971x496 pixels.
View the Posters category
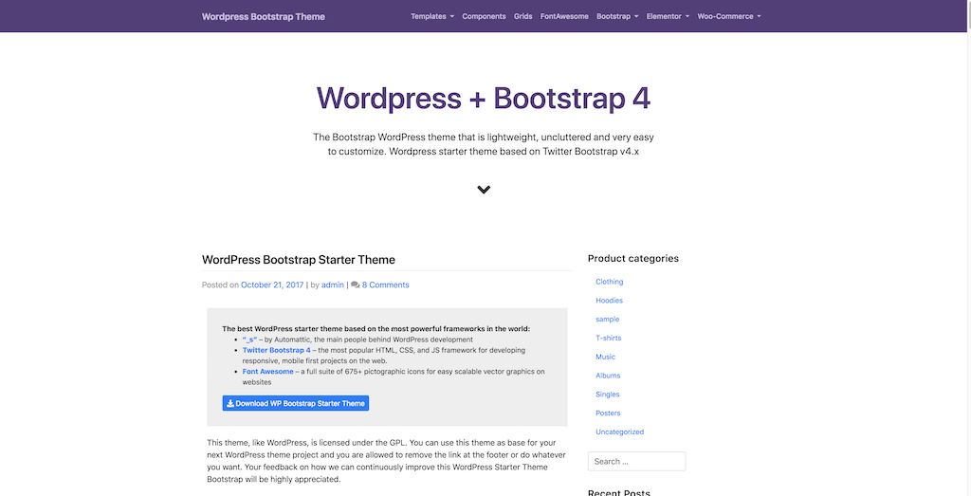click(x=608, y=413)
